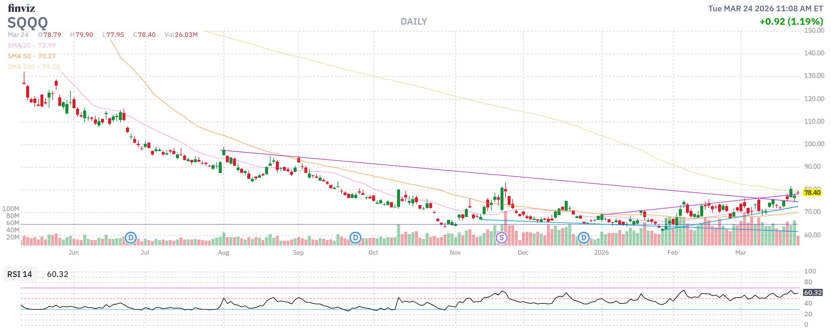Click the 2026 label on time axis
Viewport: 831px width, 334px height.
pos(601,253)
